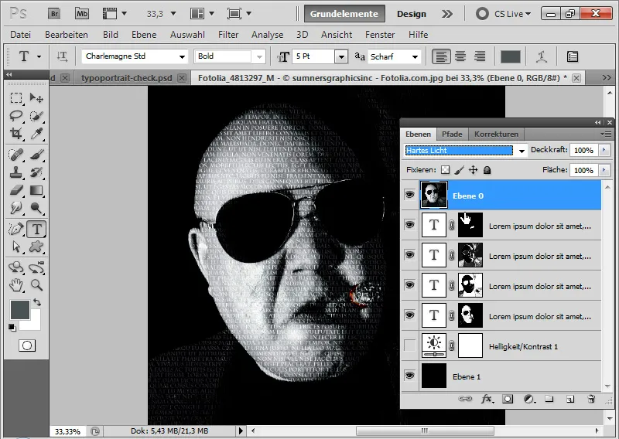Image resolution: width=619 pixels, height=439 pixels.
Task: Select the Clone Stamp tool
Action: point(16,172)
